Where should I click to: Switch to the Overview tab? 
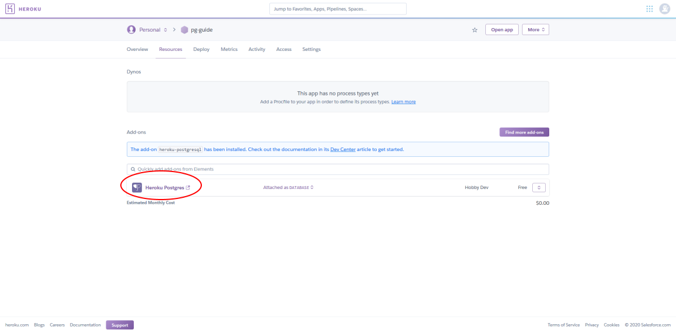(137, 50)
